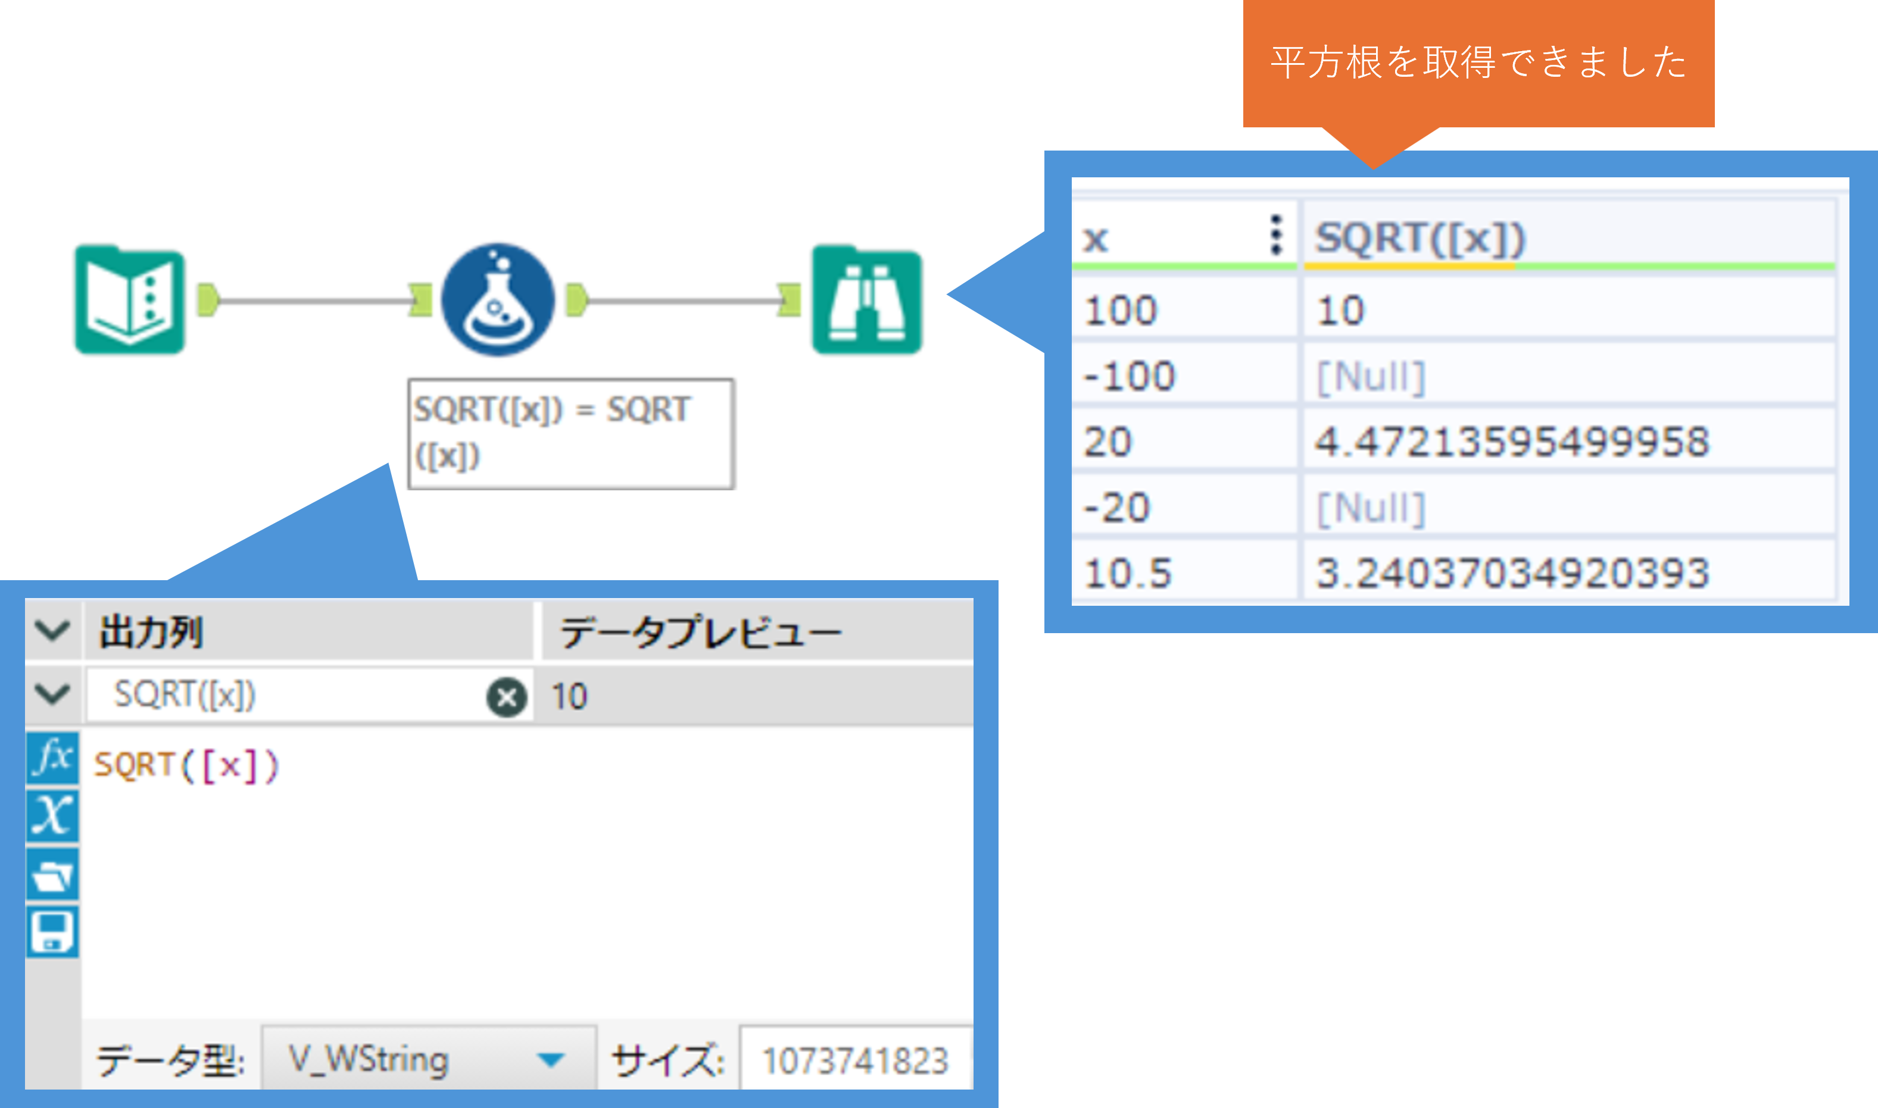Click the output column name field SQRT([x])
This screenshot has height=1108, width=1878.
284,695
